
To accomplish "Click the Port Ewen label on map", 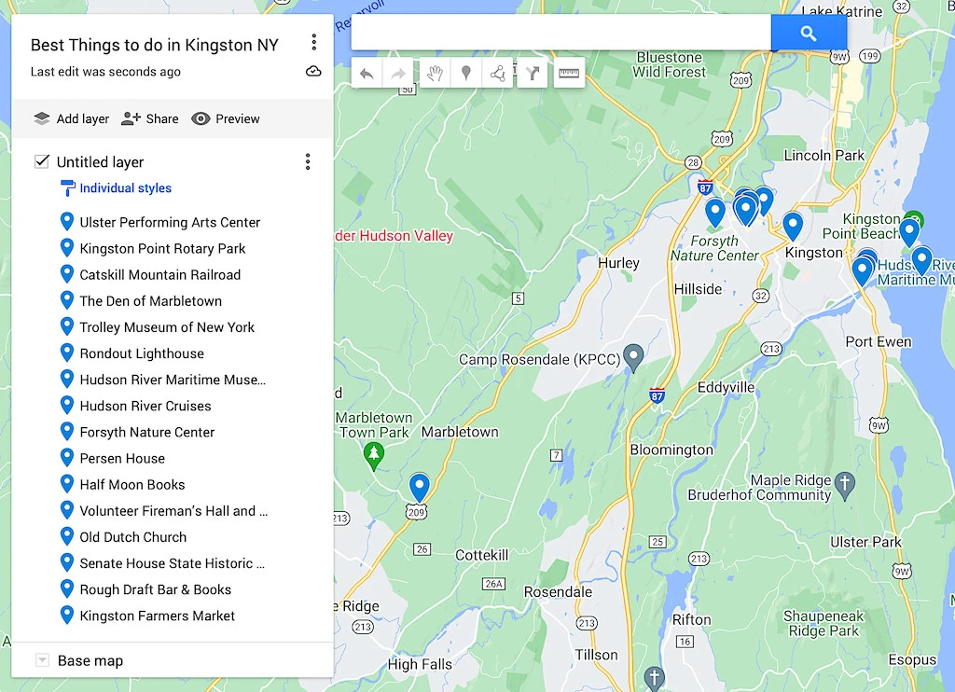I will point(879,341).
